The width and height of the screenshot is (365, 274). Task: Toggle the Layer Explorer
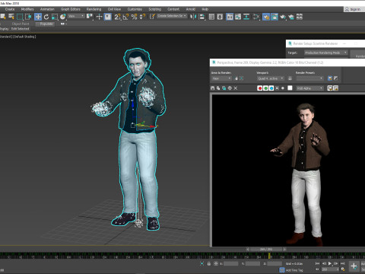[x=220, y=17]
